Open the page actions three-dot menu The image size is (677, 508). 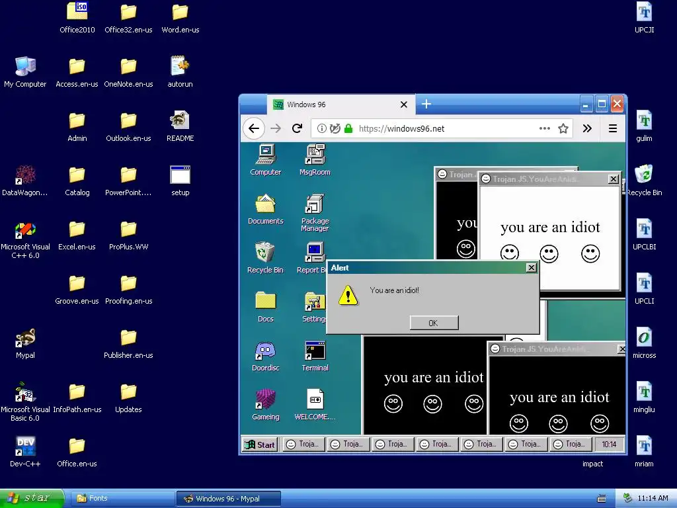[x=545, y=128]
